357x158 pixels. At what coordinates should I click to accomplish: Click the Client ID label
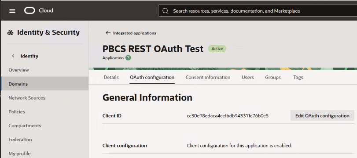(112, 116)
